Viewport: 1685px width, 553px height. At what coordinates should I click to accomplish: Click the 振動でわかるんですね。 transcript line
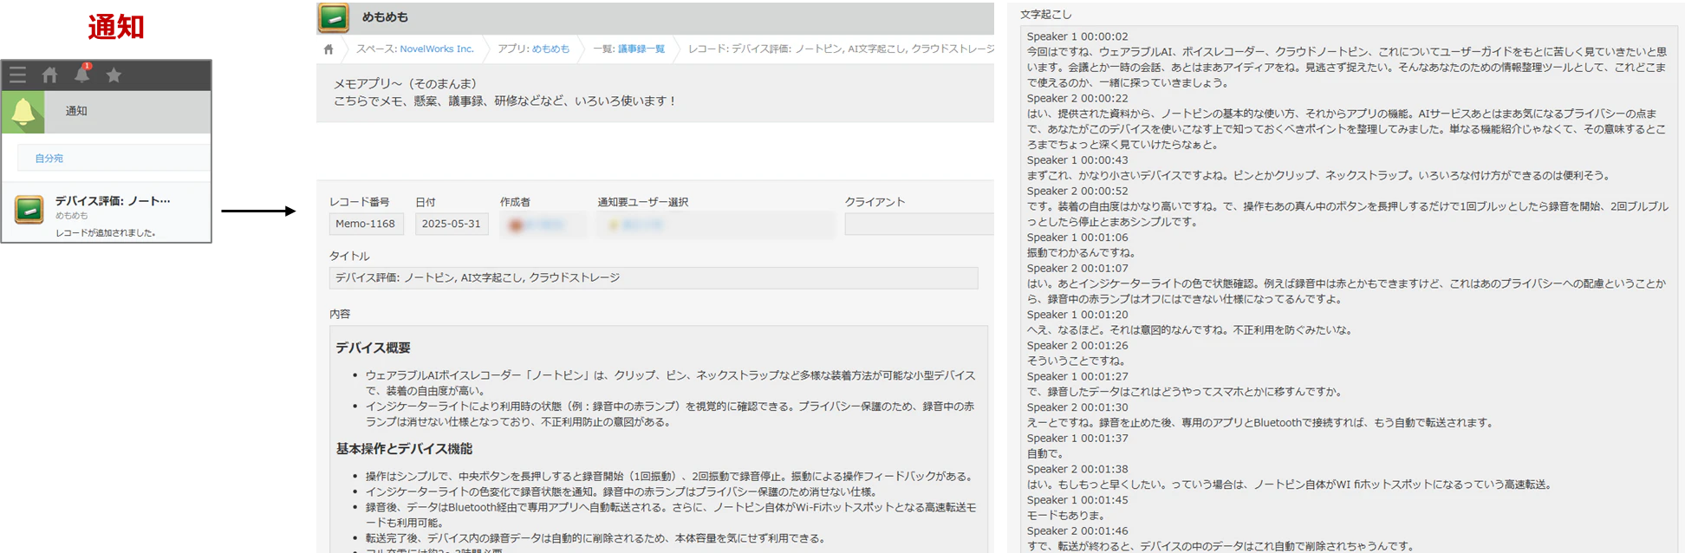pos(1081,253)
